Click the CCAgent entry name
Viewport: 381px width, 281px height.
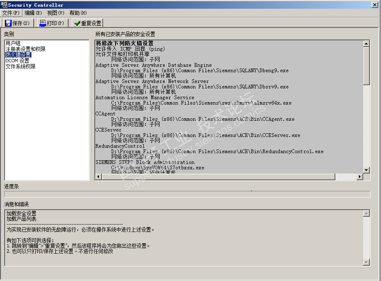click(x=106, y=114)
